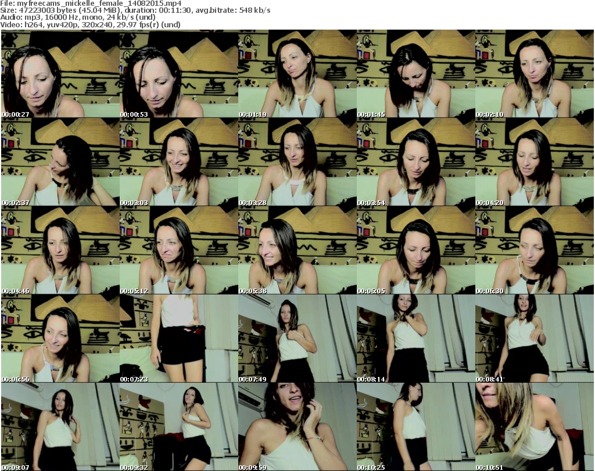Choose the thumbnail marked 00:03:28

click(297, 162)
